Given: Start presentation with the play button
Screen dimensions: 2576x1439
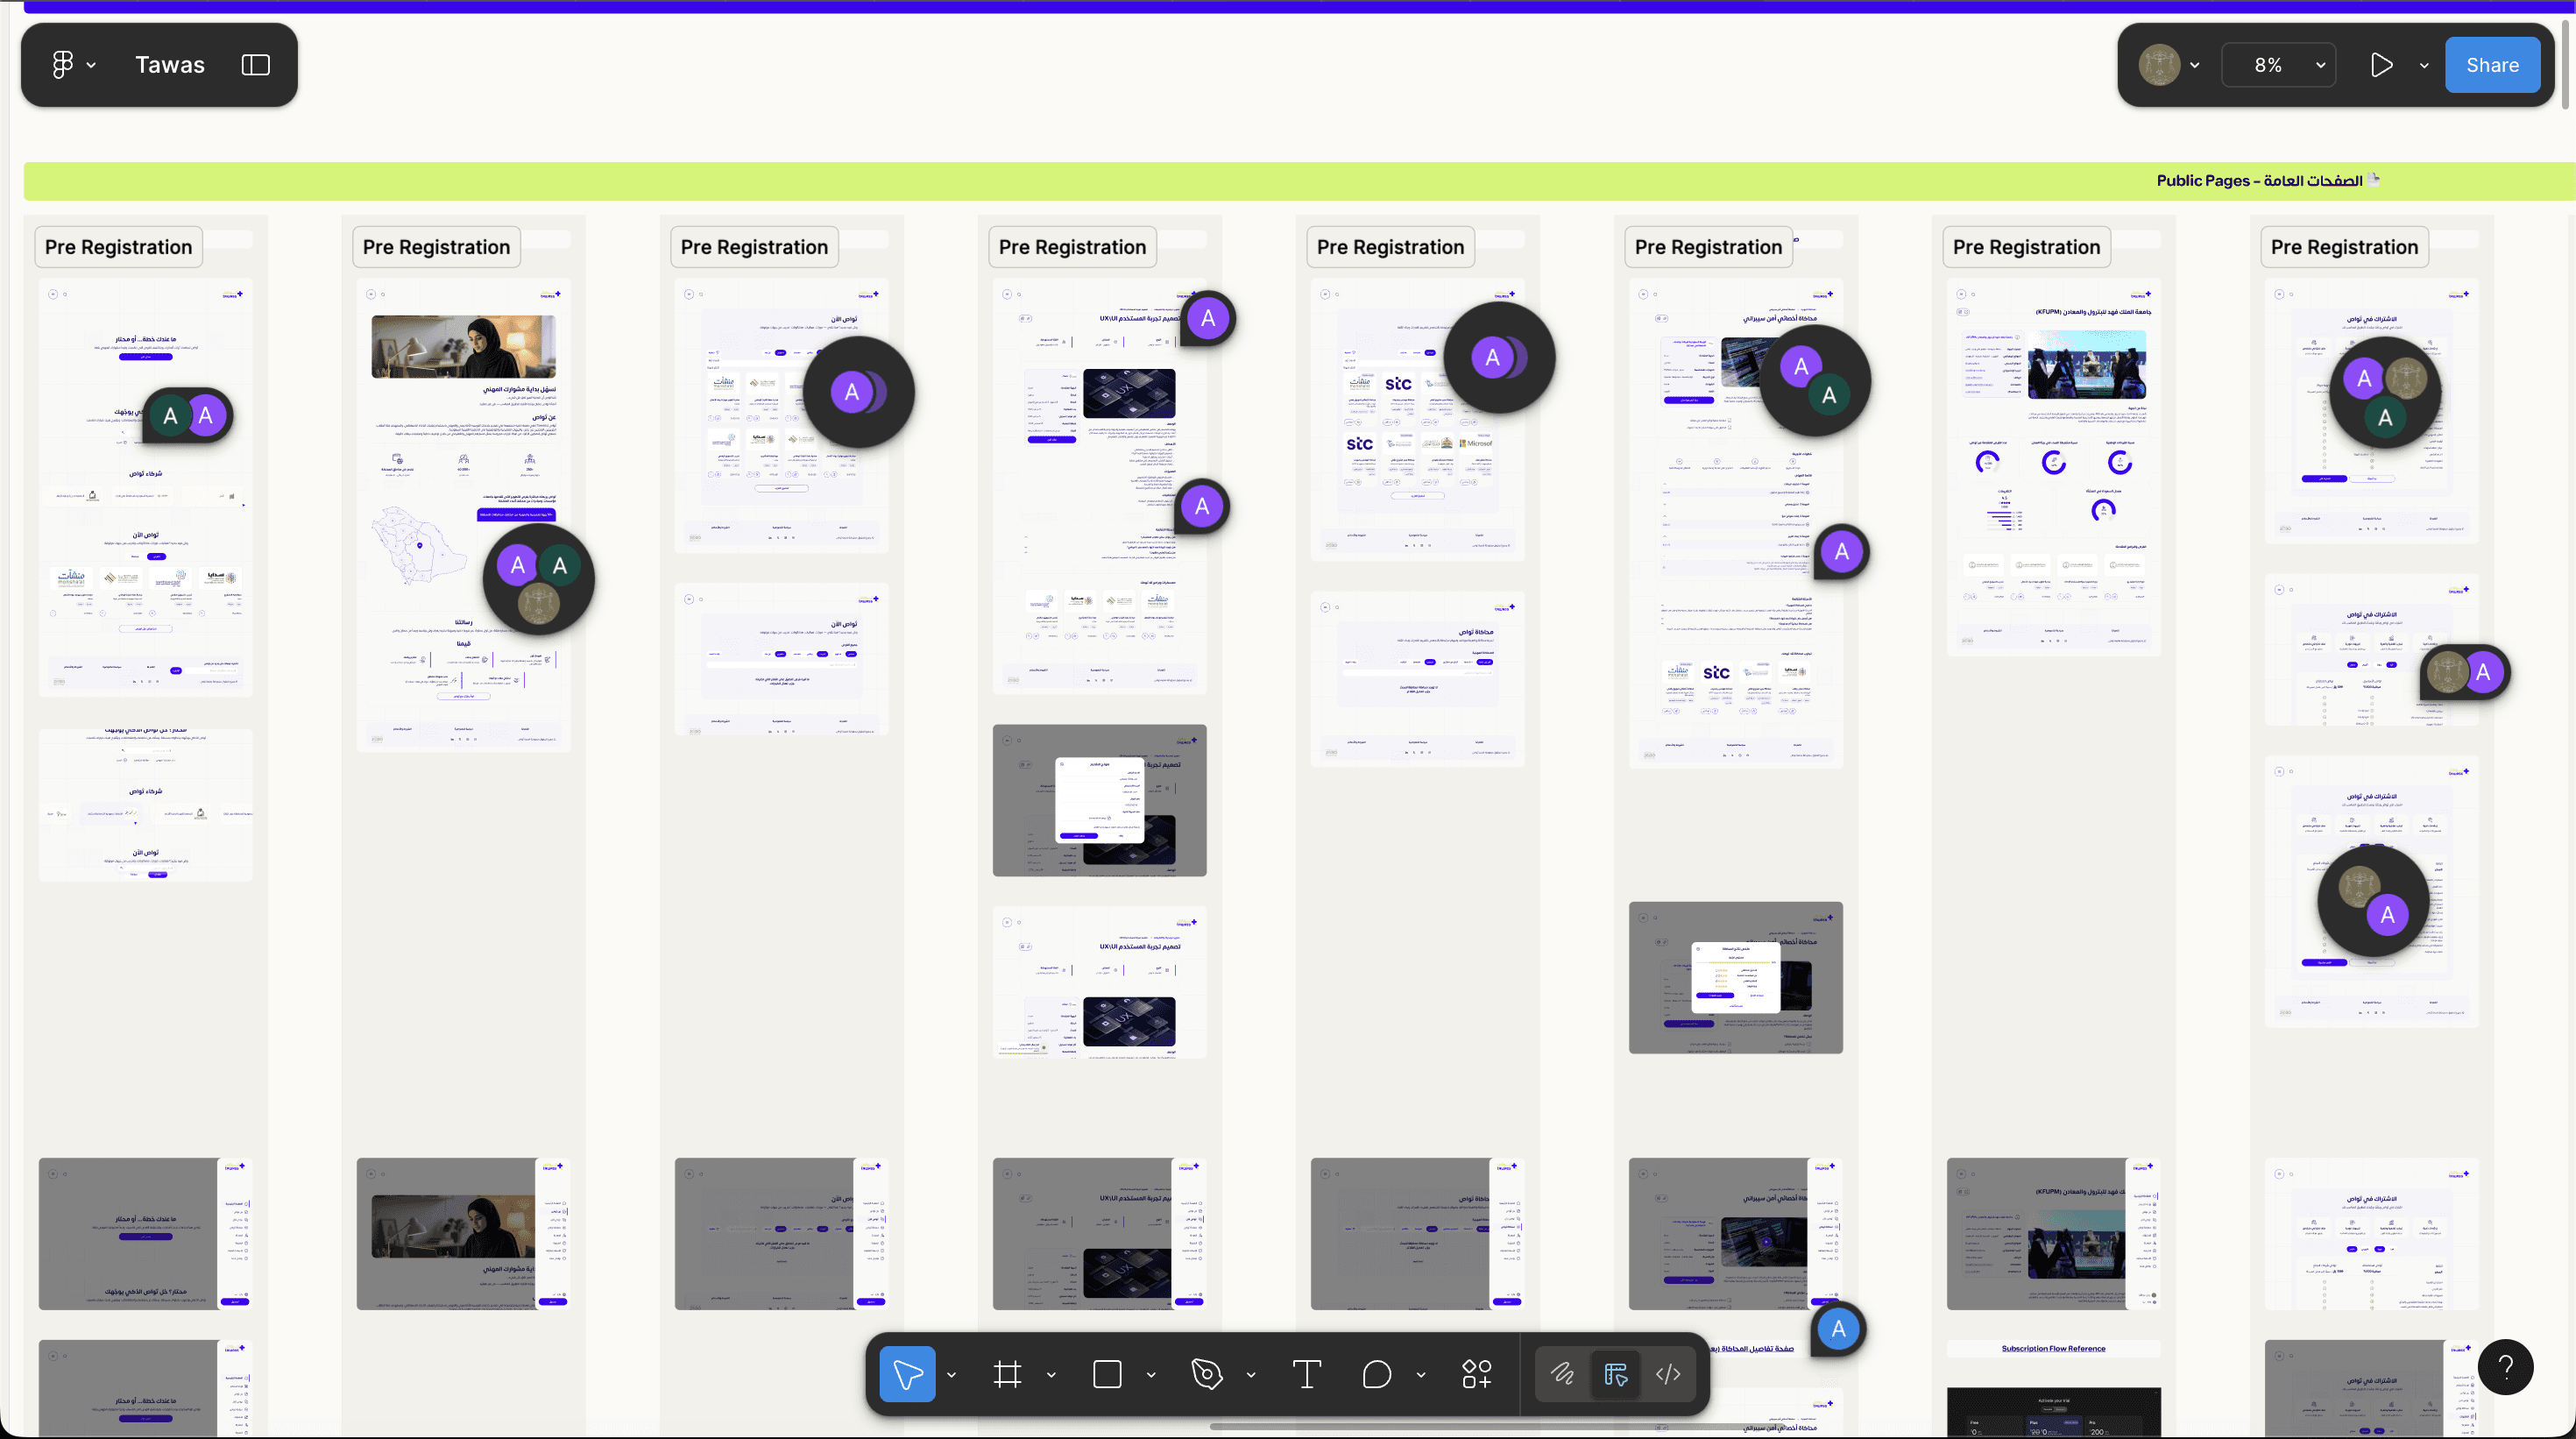Looking at the screenshot, I should click(2382, 65).
